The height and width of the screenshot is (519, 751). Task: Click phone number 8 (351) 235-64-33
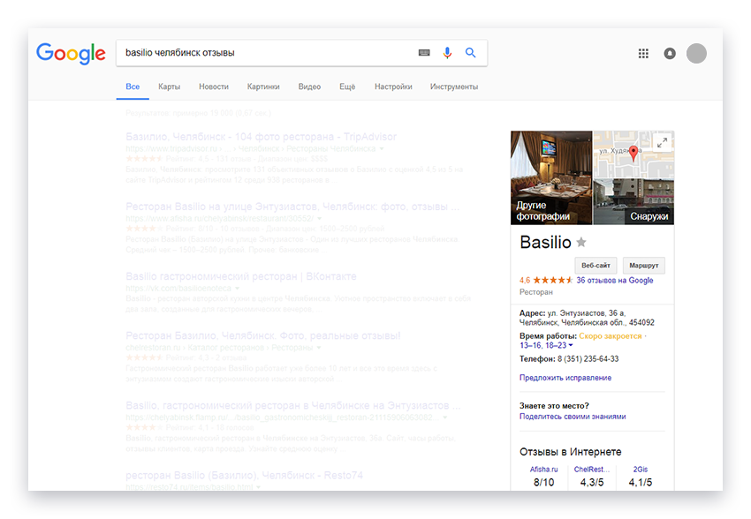pos(588,358)
